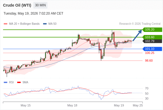Click the May 15 date axis label
Viewport: 163px width, 110px height.
coord(26,105)
